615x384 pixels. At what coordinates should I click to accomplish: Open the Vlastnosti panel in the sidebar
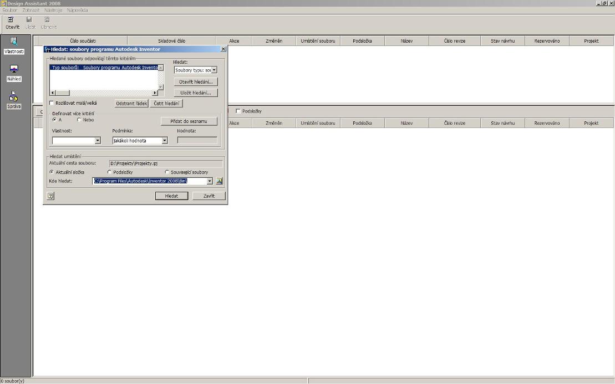[x=14, y=45]
